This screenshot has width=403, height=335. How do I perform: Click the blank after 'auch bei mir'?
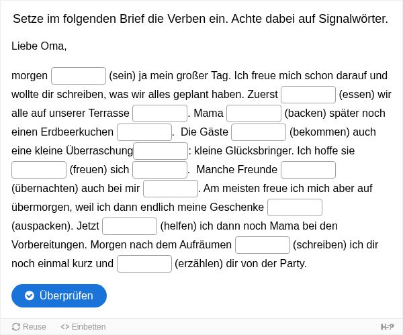(x=171, y=189)
